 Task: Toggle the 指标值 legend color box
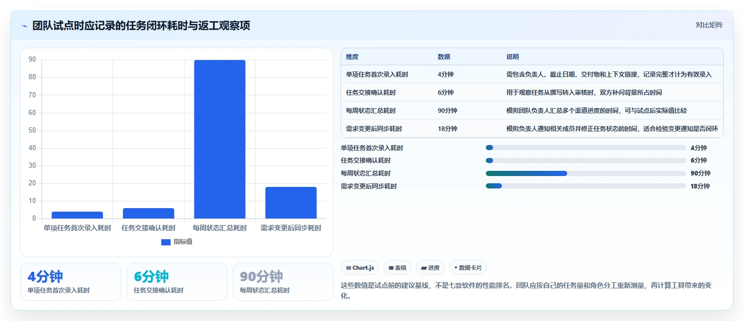click(166, 242)
